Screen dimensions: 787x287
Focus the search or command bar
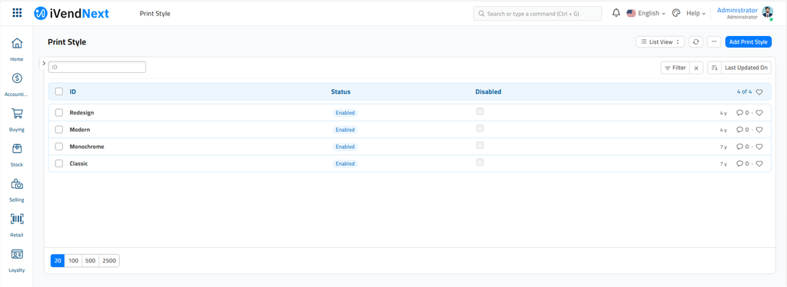pos(537,14)
